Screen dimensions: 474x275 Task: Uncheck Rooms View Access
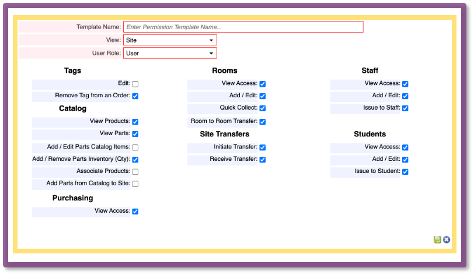pyautogui.click(x=263, y=84)
